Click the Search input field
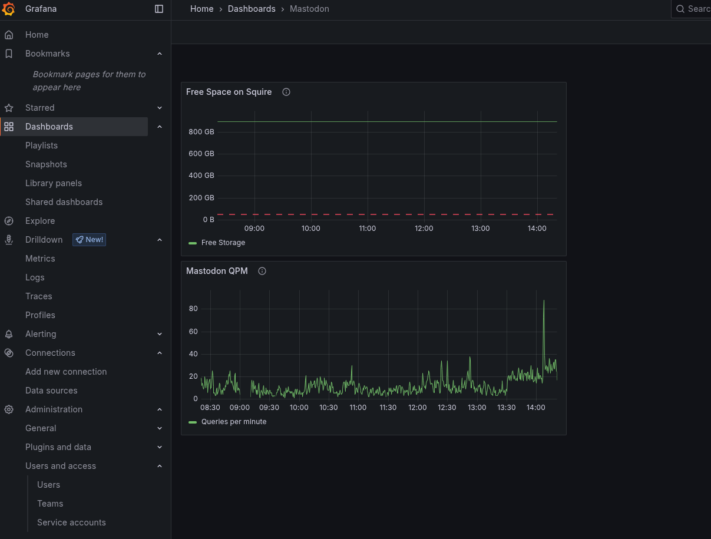The width and height of the screenshot is (711, 539). click(x=691, y=9)
